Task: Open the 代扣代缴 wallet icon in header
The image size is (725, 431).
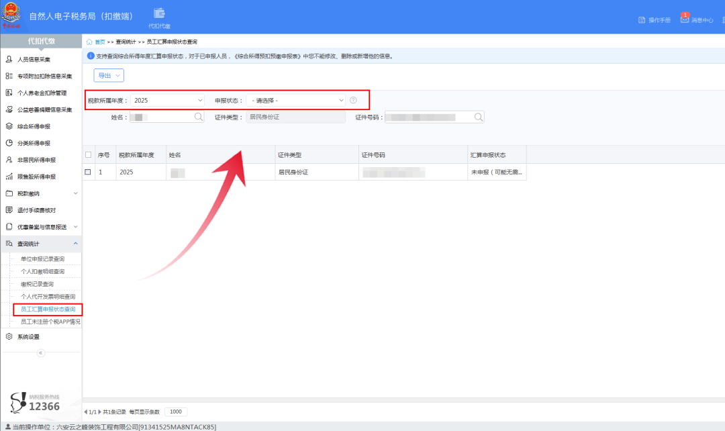Action: click(x=160, y=13)
